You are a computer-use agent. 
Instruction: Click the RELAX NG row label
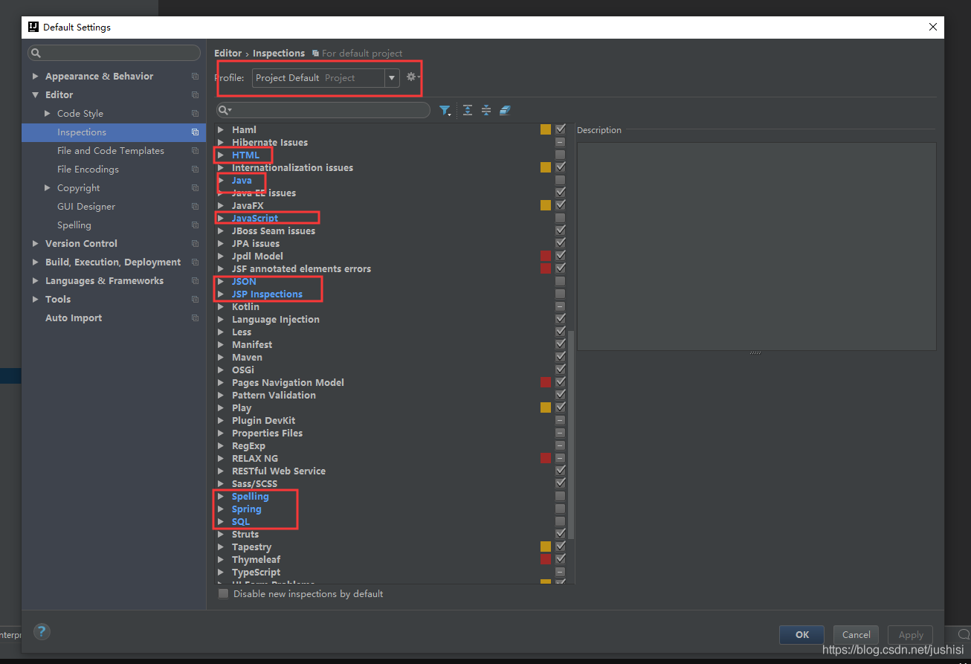click(x=255, y=458)
